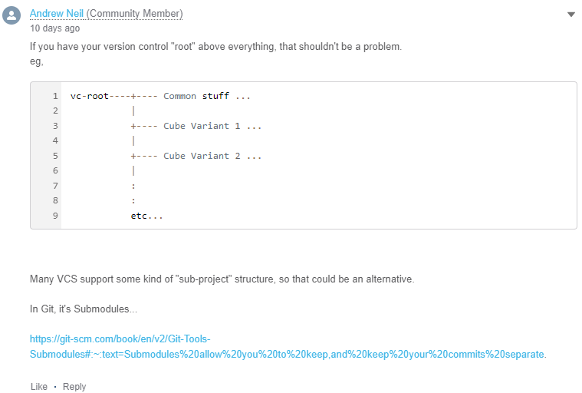
Task: Click line number 1 in code gutter
Action: pyautogui.click(x=55, y=96)
